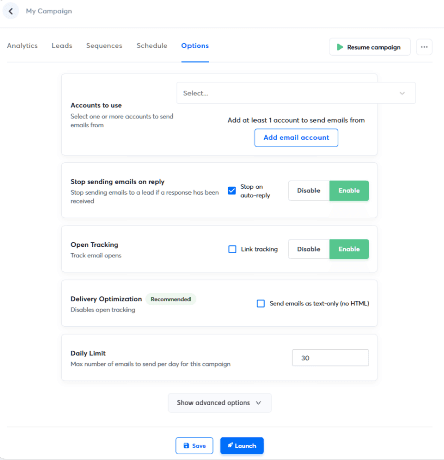The width and height of the screenshot is (444, 460).
Task: Go to the Leads tab
Action: [61, 46]
